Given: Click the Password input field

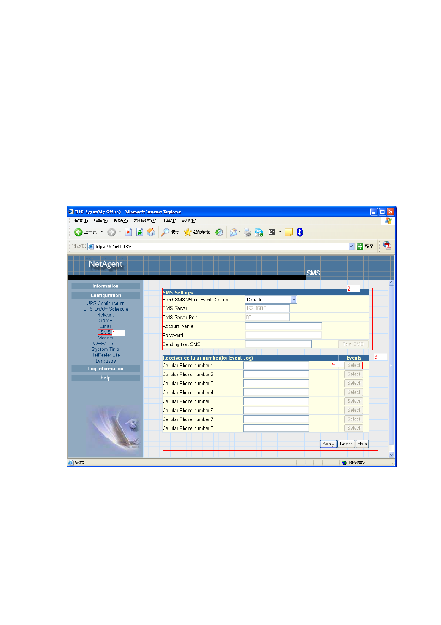Looking at the screenshot, I should click(283, 335).
